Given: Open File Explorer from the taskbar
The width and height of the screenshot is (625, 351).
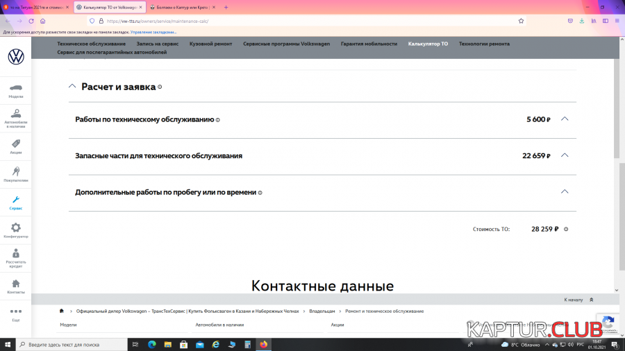Looking at the screenshot, I should 168,345.
